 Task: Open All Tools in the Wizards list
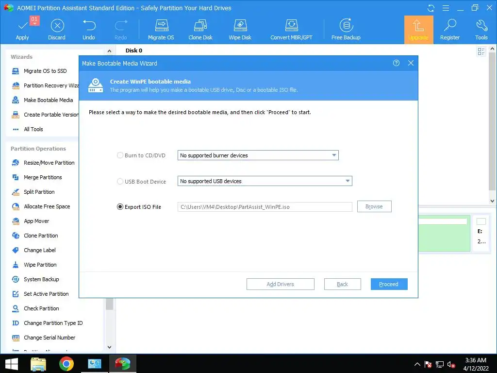tap(27, 129)
